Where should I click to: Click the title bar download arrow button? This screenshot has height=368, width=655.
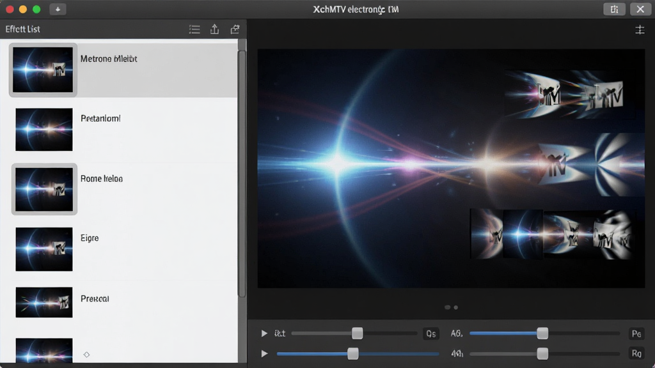[58, 9]
